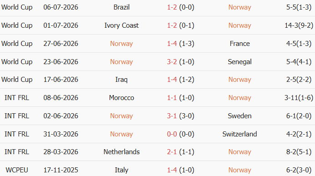Click the 3-2 score against Senegal
This screenshot has width=315, height=176.
172,61
